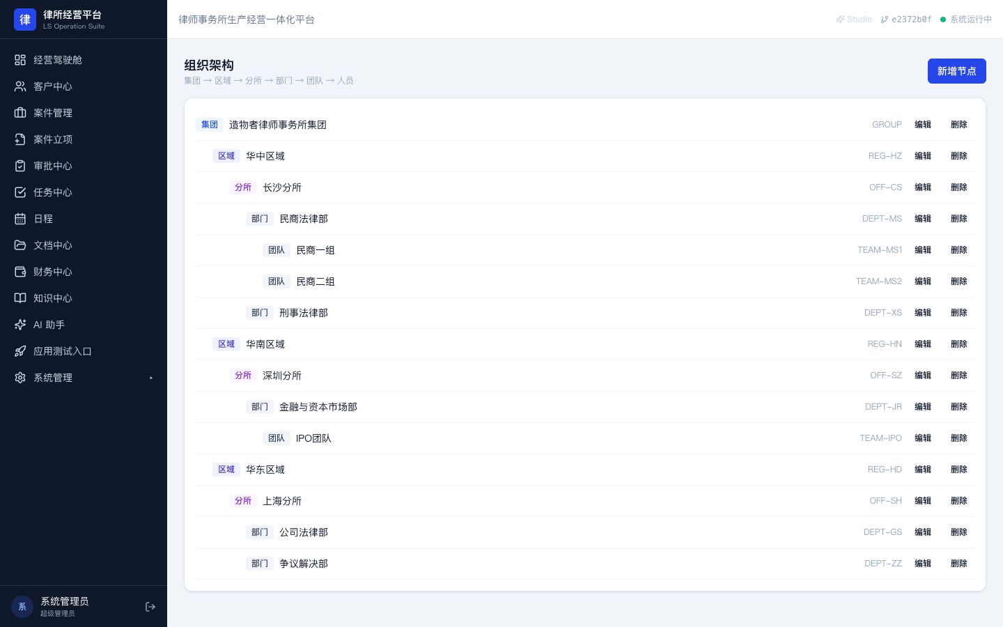Delete the 华东区域 region
1003x627 pixels.
coord(959,470)
